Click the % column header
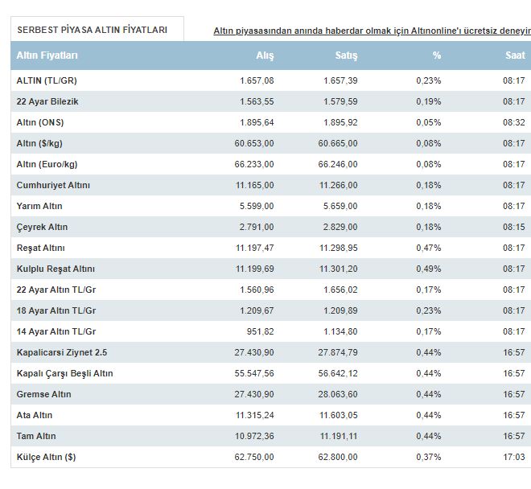 point(437,55)
